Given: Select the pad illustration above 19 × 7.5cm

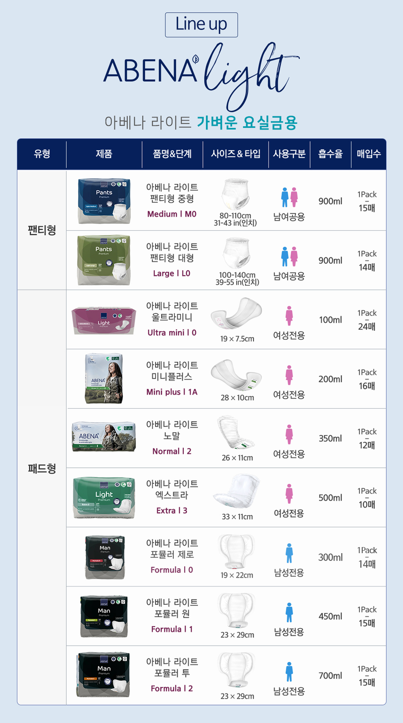Looking at the screenshot, I should (x=236, y=314).
